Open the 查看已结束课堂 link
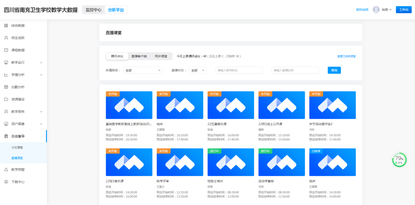415x205 pixels. tap(346, 57)
